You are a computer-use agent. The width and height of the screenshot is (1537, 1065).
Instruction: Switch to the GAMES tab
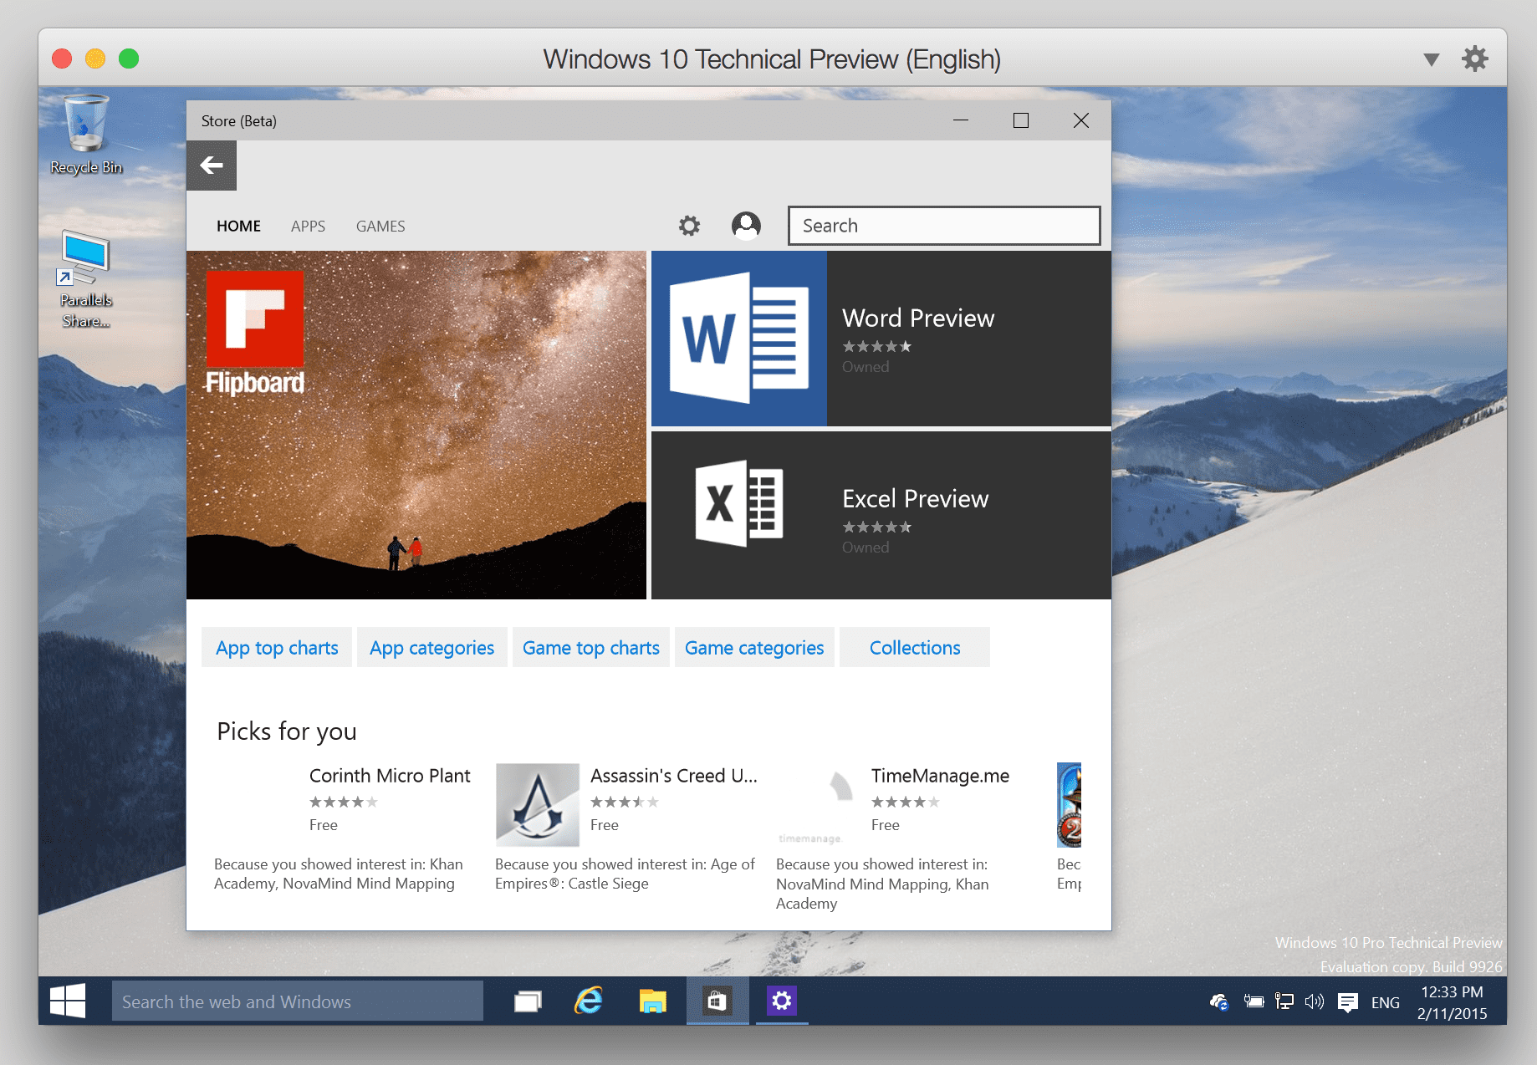(380, 227)
